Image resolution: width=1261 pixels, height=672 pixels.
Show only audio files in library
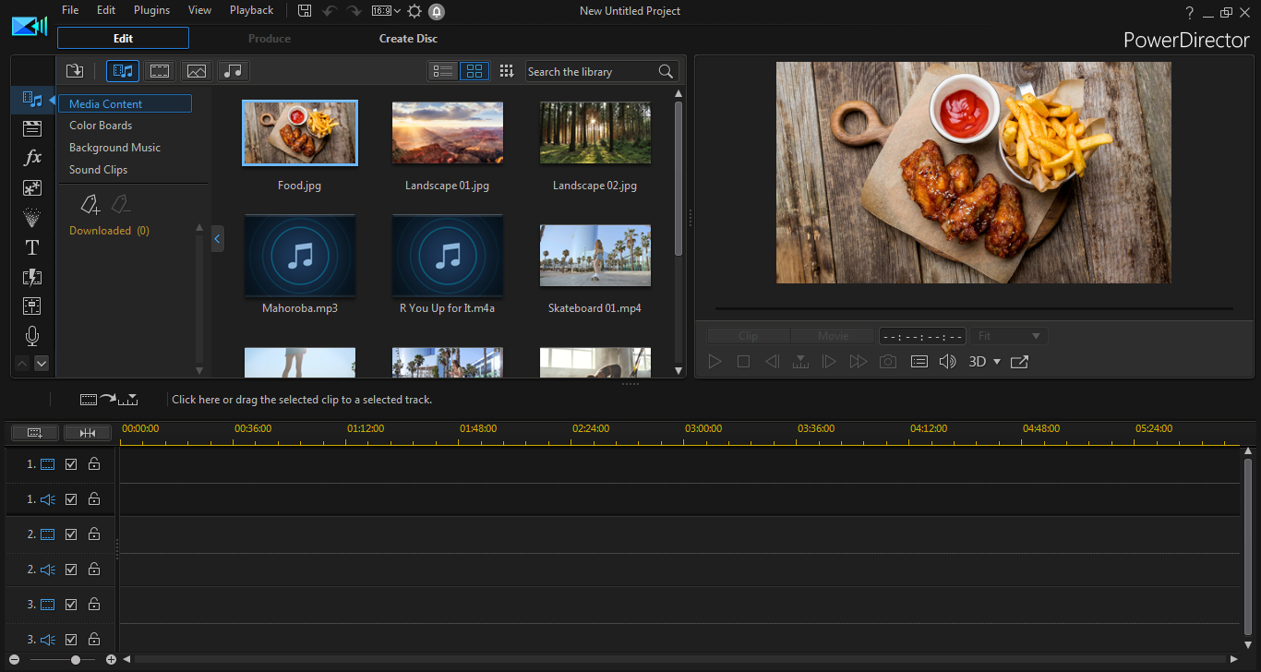click(x=234, y=71)
